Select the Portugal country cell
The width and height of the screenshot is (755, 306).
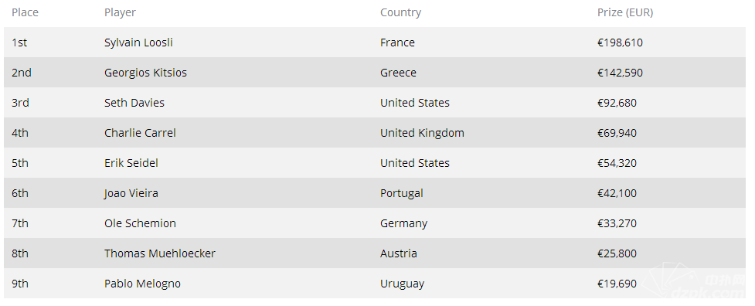click(x=402, y=193)
